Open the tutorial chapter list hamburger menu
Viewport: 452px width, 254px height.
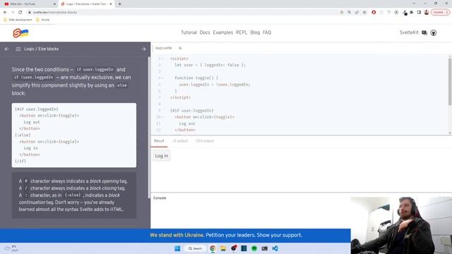(x=18, y=49)
